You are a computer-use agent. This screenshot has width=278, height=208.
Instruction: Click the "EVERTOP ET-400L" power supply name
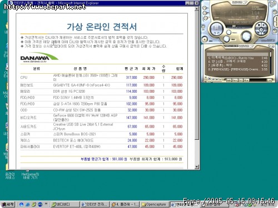[x=77, y=146]
